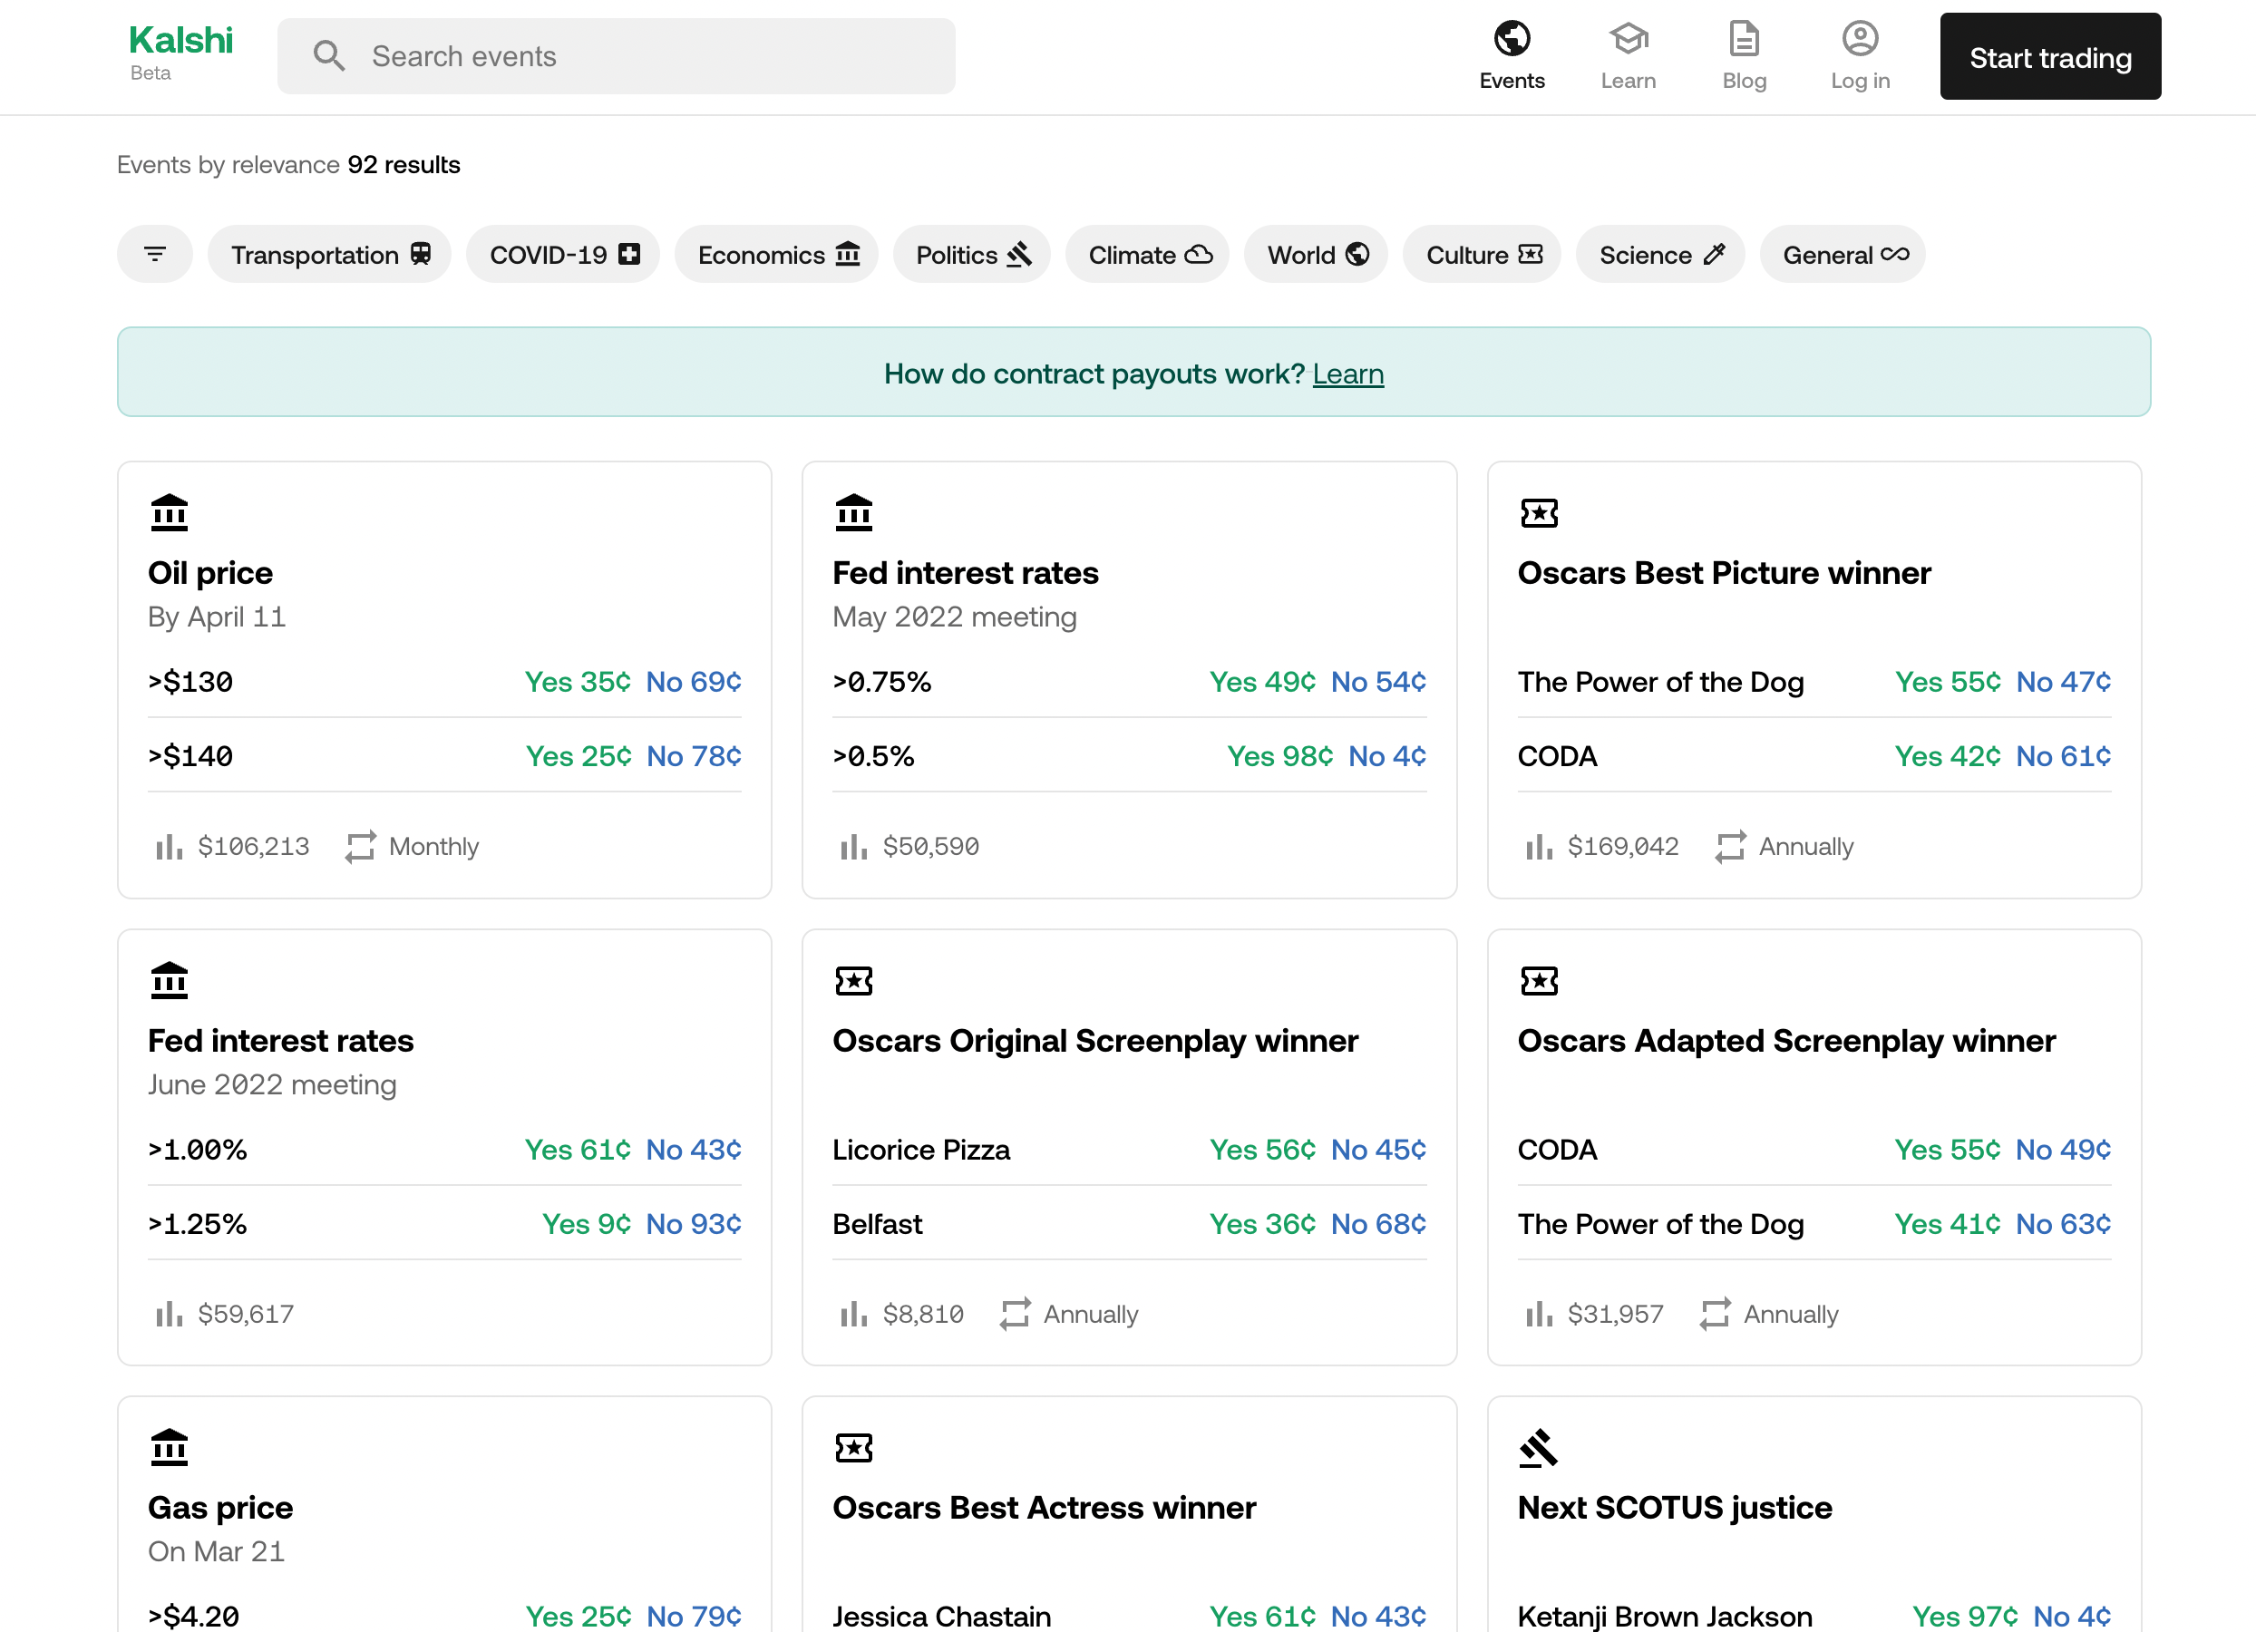The height and width of the screenshot is (1632, 2256).
Task: Open the Blog document icon
Action: tap(1744, 39)
